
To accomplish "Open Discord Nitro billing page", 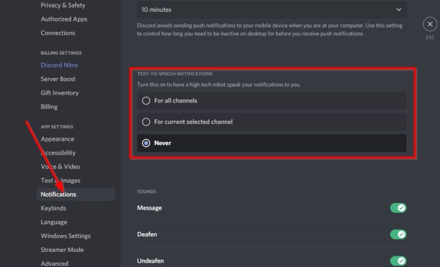I will (x=59, y=65).
